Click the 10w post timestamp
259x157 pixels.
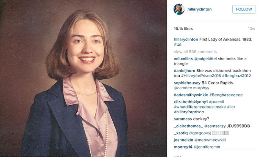[x=252, y=29]
